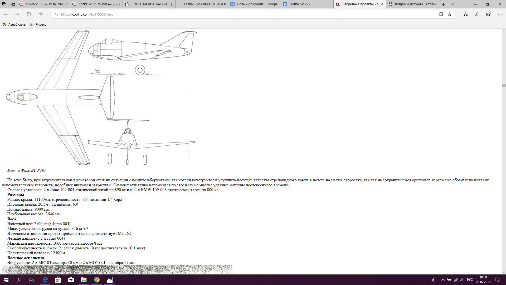
Task: Open a new tab with plus
Action: click(x=444, y=4)
